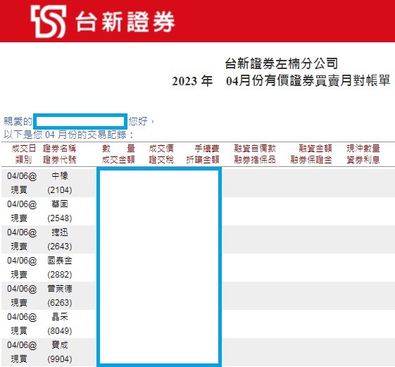The height and width of the screenshot is (367, 395).
Task: Click the 類別 column header
Action: click(x=24, y=160)
